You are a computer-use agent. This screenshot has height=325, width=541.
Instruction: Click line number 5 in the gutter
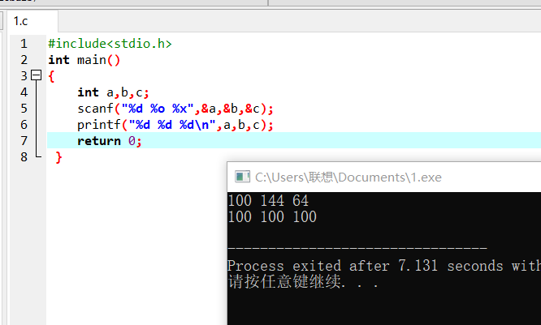24,109
